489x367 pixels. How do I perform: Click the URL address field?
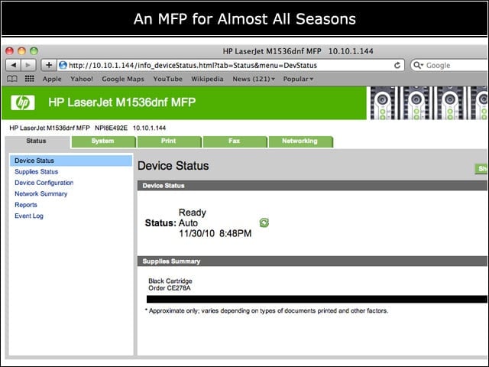231,65
